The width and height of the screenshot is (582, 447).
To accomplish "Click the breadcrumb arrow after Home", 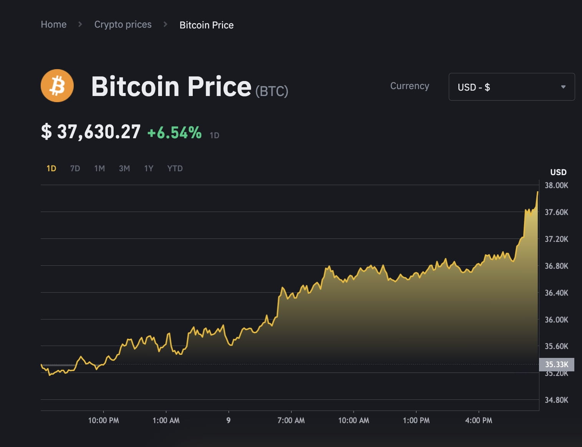I will point(80,24).
